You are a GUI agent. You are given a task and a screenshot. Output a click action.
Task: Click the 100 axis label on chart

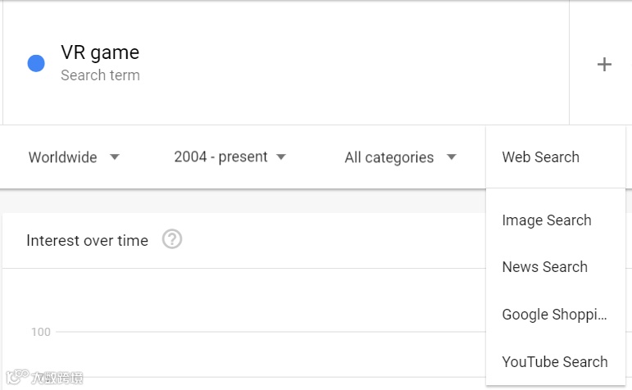click(x=41, y=332)
